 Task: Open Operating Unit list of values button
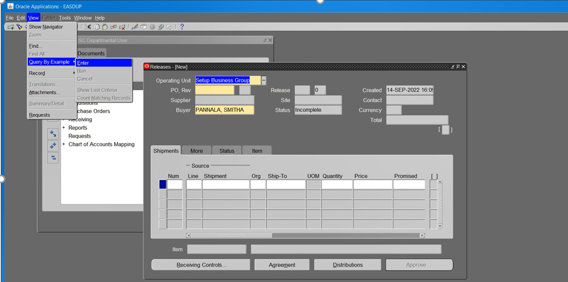pos(264,80)
